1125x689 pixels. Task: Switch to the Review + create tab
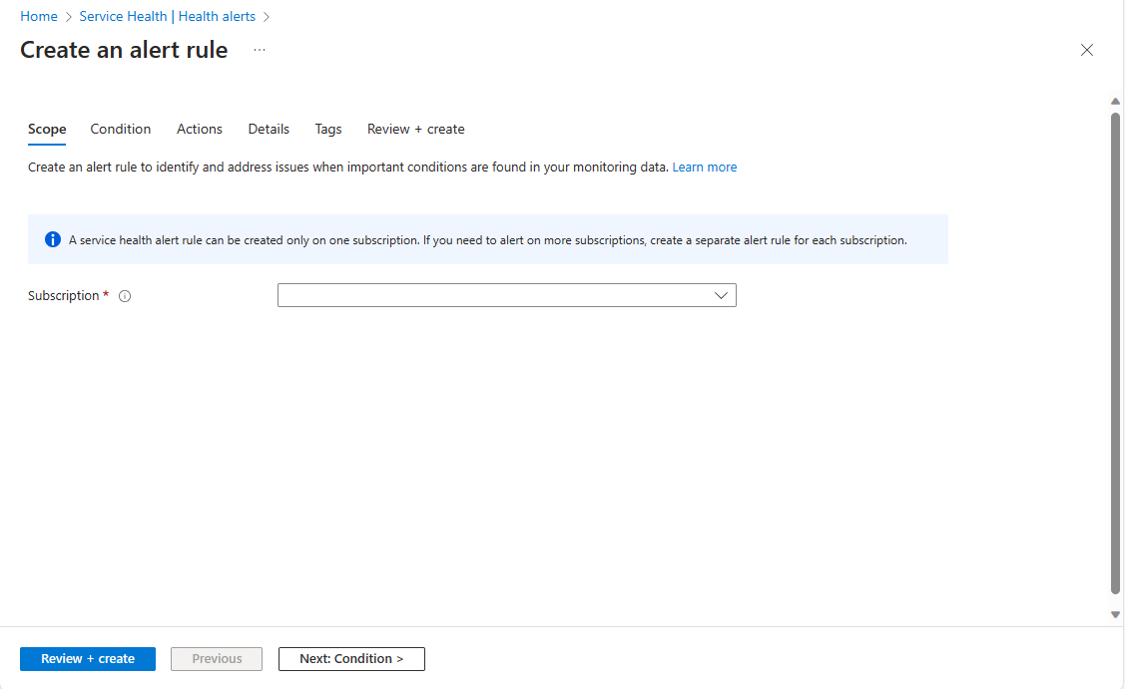pos(416,129)
